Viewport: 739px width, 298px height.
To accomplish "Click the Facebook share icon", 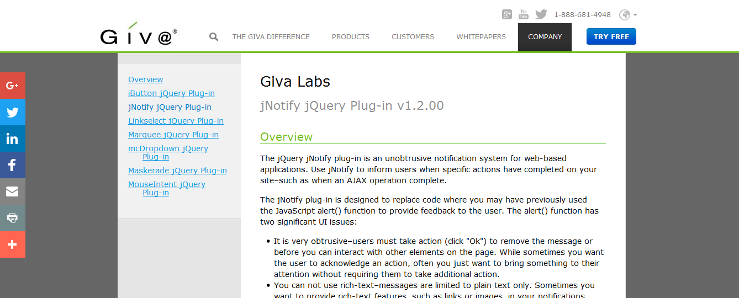I will (12, 166).
